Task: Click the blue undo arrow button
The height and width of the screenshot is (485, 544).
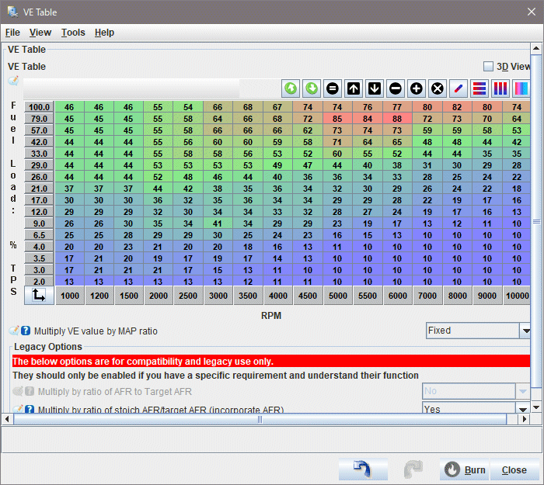Action: click(x=363, y=469)
